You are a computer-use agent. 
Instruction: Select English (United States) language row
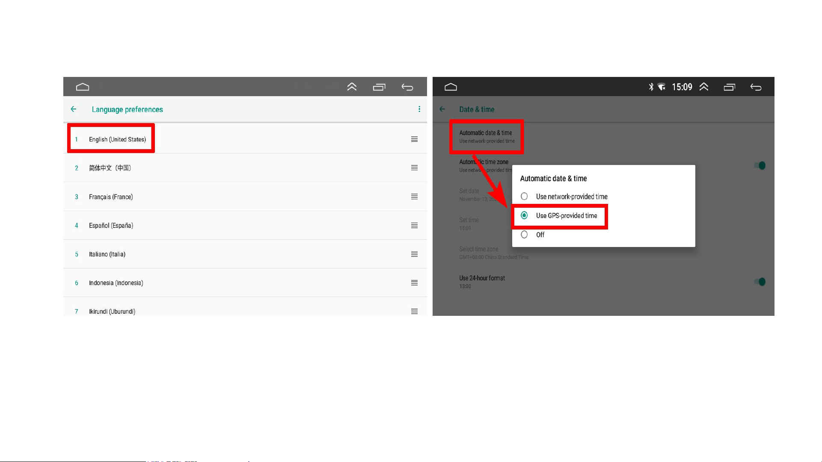(245, 139)
